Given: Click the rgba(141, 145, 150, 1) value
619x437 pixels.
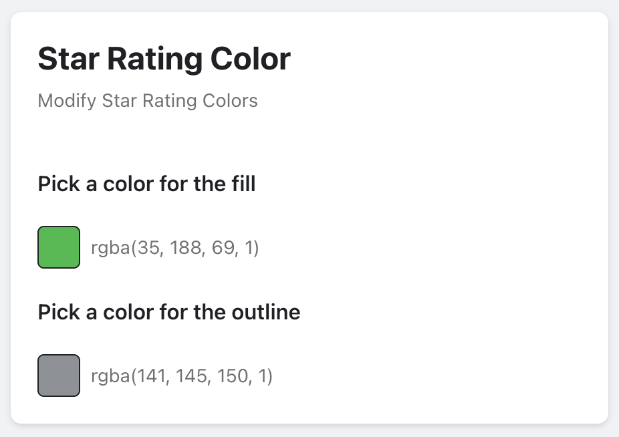Looking at the screenshot, I should point(181,376).
